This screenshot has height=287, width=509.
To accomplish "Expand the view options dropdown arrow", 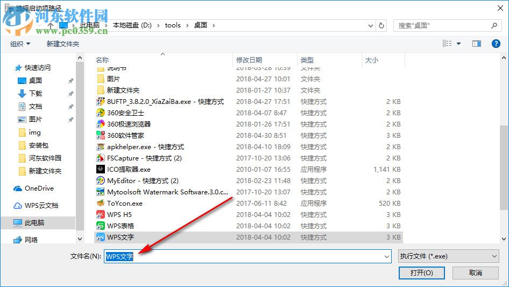I will [458, 44].
